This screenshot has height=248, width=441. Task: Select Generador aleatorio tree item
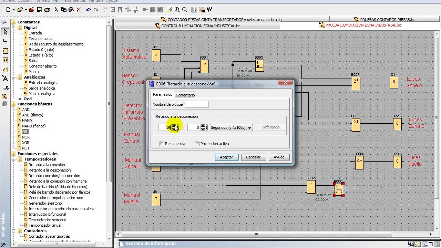pos(45,203)
